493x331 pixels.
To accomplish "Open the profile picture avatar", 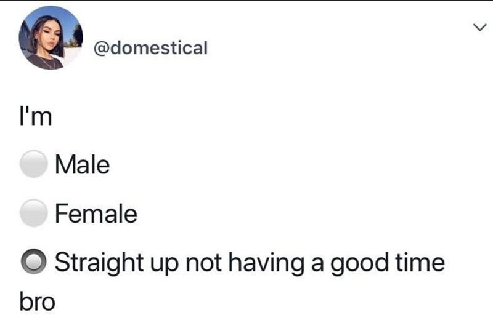I will point(51,39).
